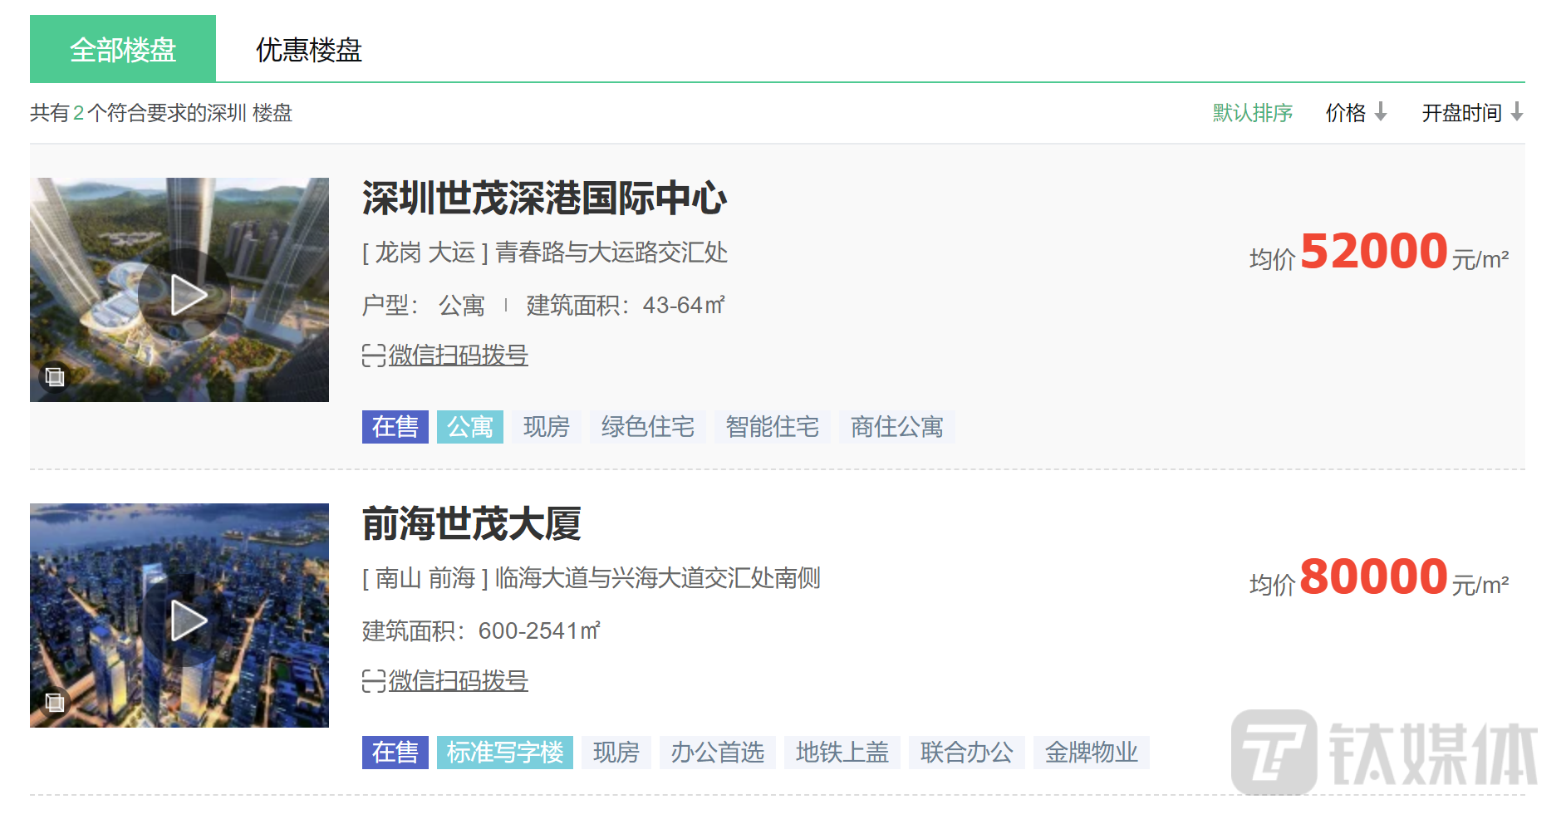Image resolution: width=1566 pixels, height=824 pixels.
Task: Click the 绿色住宅 tag
Action: point(648,427)
